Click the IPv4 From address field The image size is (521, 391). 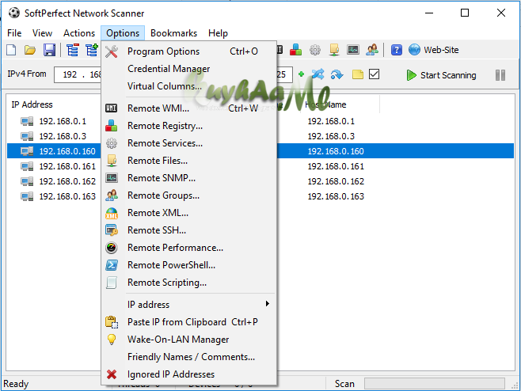[78, 74]
